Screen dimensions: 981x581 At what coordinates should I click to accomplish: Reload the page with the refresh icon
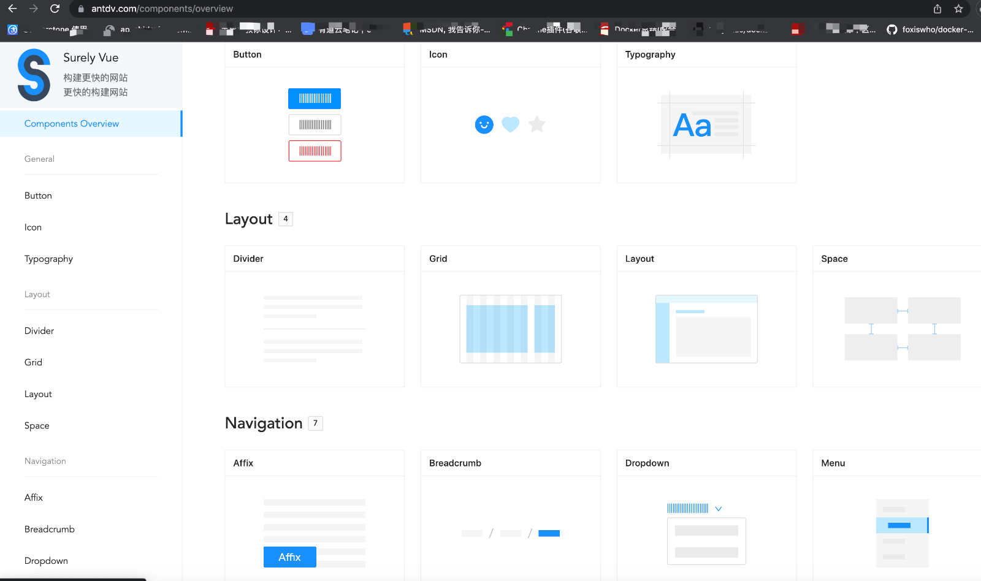55,9
